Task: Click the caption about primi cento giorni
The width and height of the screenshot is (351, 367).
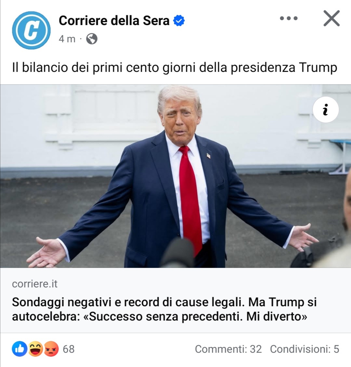Action: point(175,68)
